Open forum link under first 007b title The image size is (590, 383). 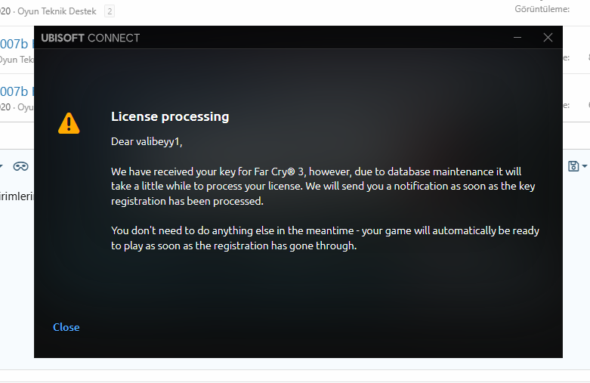pyautogui.click(x=17, y=60)
